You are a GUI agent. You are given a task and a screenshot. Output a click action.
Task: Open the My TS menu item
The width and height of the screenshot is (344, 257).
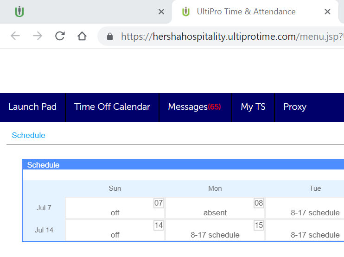pos(253,107)
